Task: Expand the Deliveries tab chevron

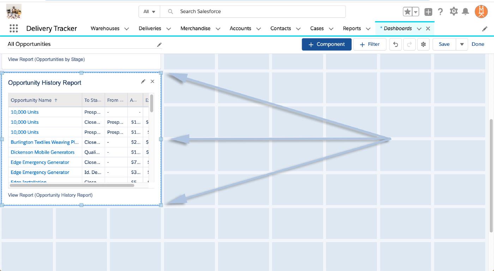Action: pos(169,29)
